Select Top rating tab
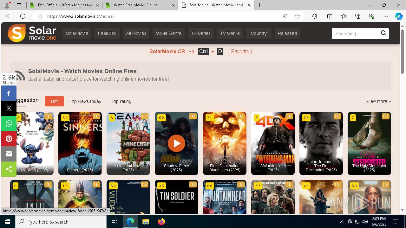The width and height of the screenshot is (406, 228). [x=121, y=101]
